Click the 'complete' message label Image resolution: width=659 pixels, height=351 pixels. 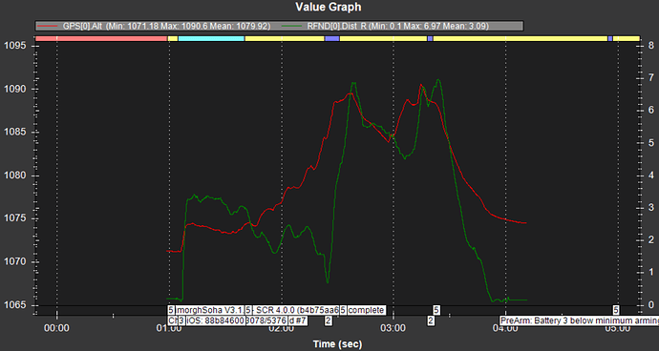coord(366,310)
